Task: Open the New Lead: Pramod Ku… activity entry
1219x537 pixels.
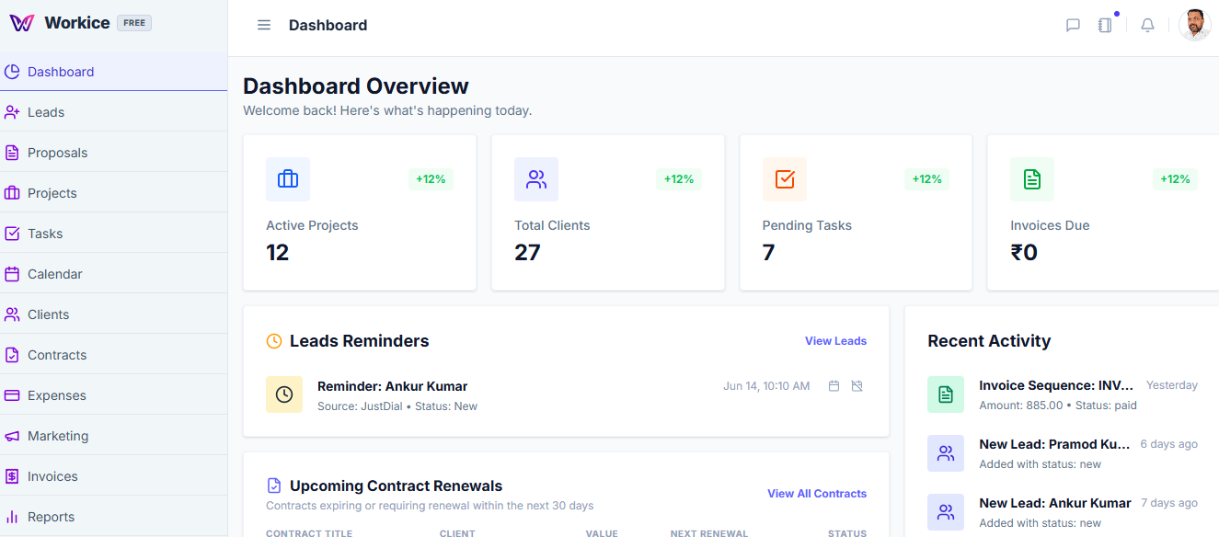Action: 1054,444
